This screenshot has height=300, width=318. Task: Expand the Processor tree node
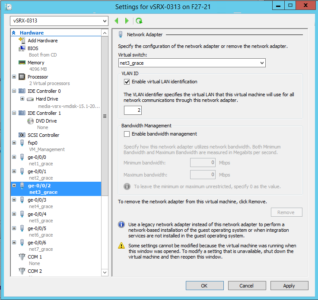tap(14, 77)
